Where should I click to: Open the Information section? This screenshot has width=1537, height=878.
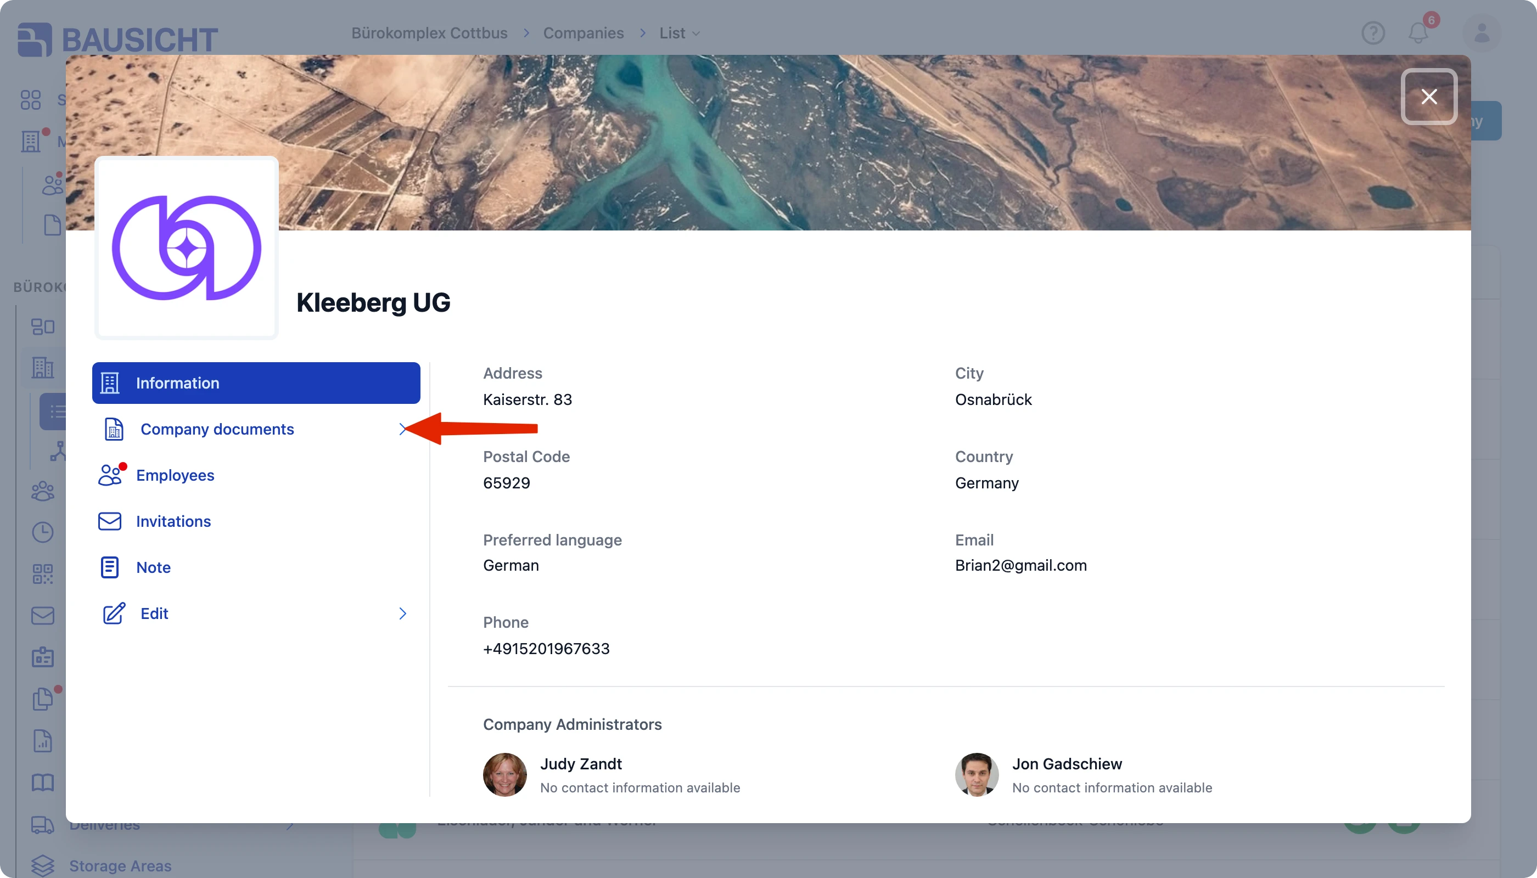256,383
